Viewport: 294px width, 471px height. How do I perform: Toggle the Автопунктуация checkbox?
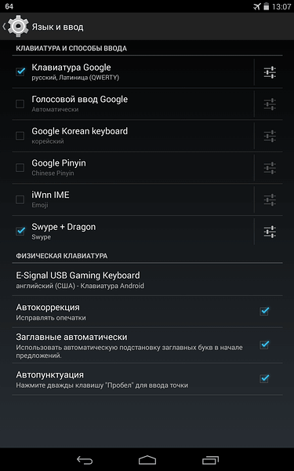pyautogui.click(x=264, y=378)
